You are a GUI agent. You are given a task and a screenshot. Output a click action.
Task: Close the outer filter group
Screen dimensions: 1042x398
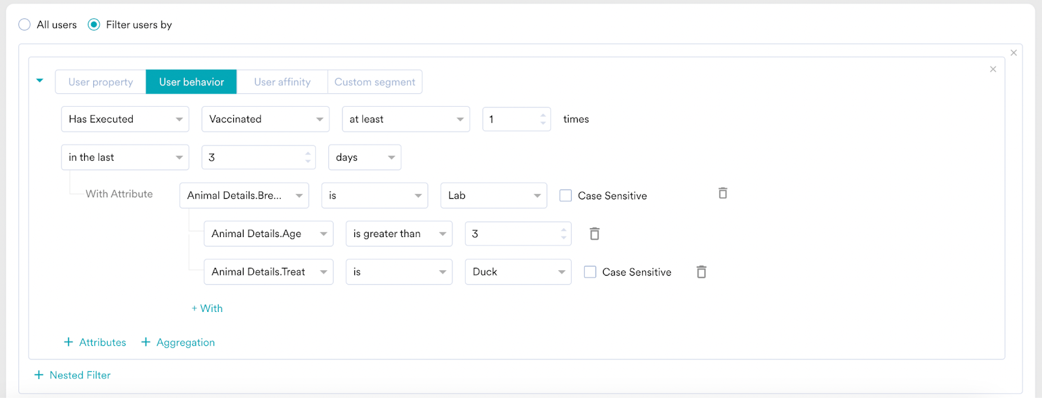click(1013, 53)
